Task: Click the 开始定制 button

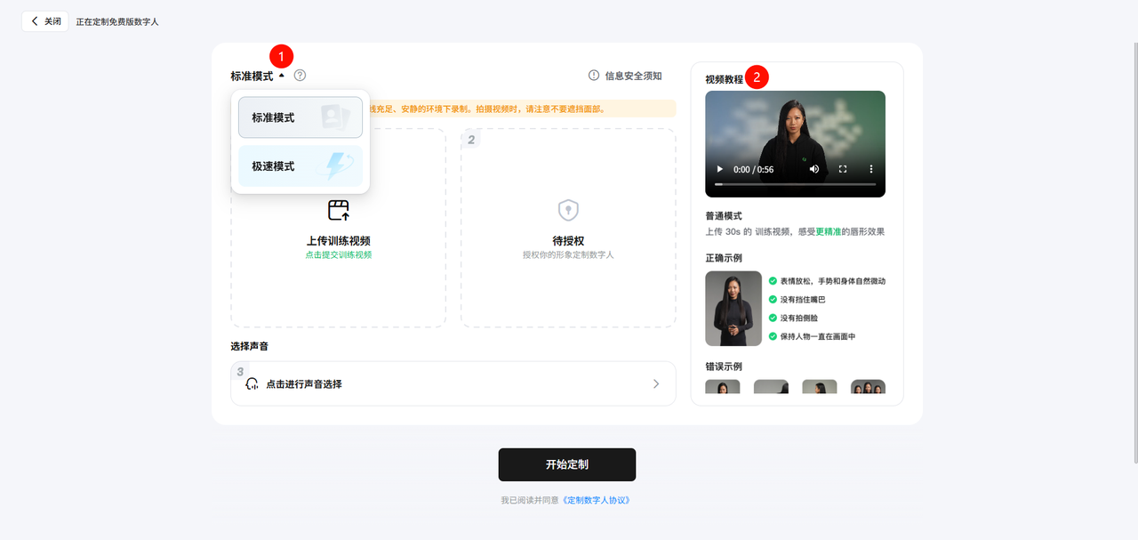Action: pos(566,464)
